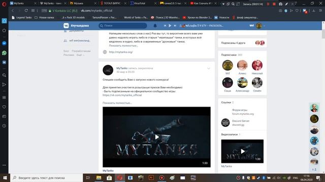Pause the screen recording with pause button

click(268, 4)
